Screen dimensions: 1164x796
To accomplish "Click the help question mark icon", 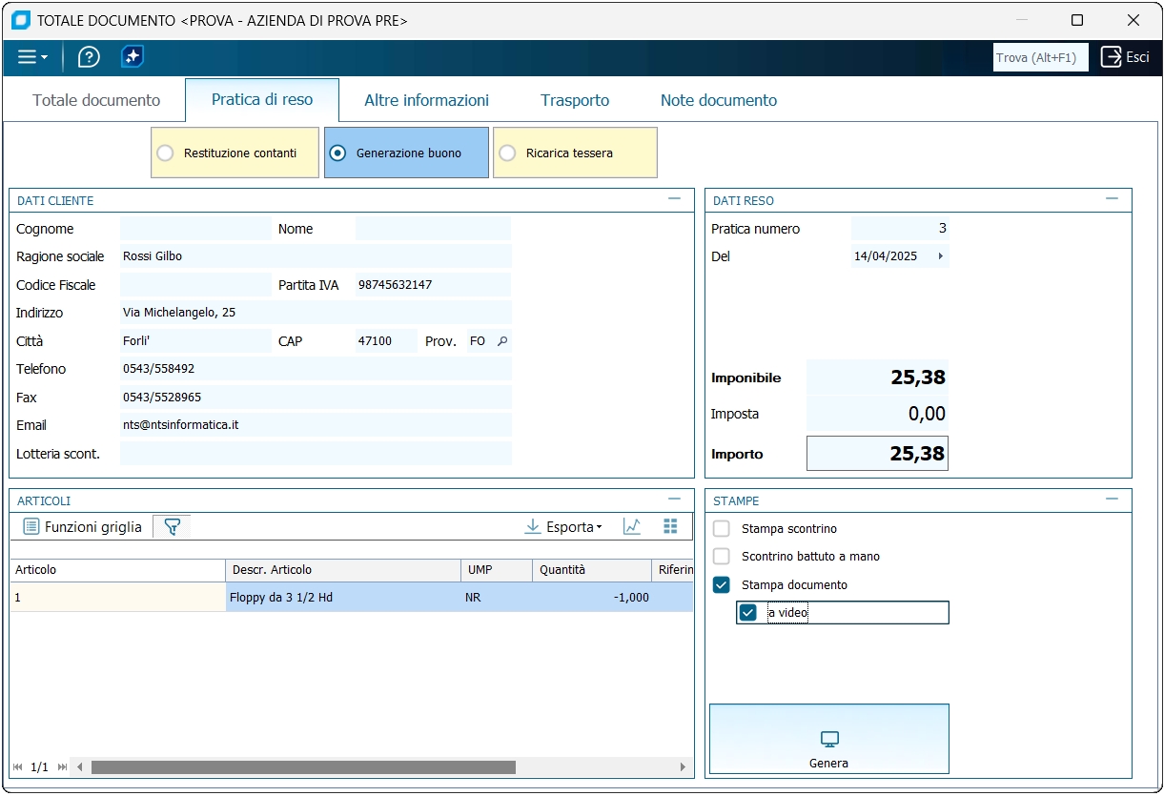I will [89, 57].
